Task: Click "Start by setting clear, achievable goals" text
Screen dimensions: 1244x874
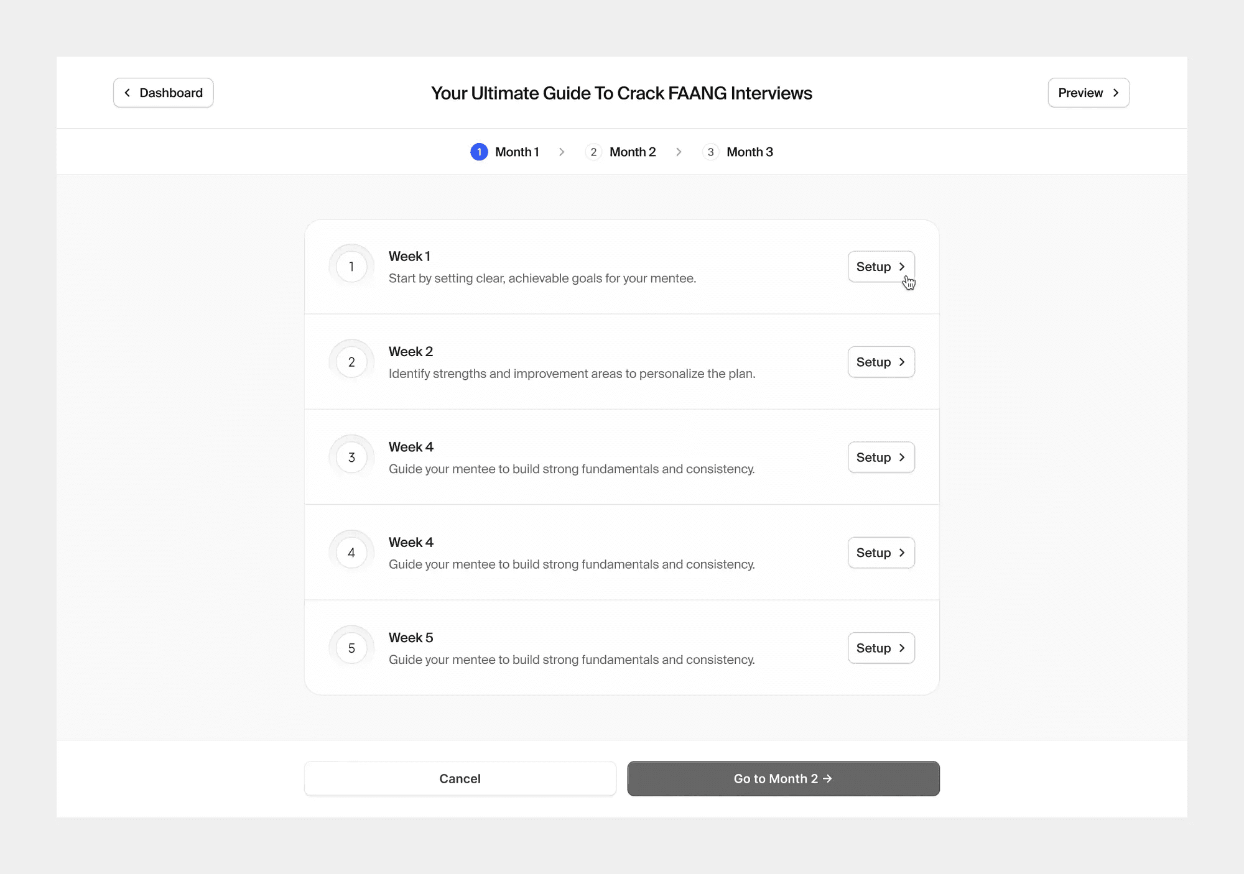Action: point(542,278)
